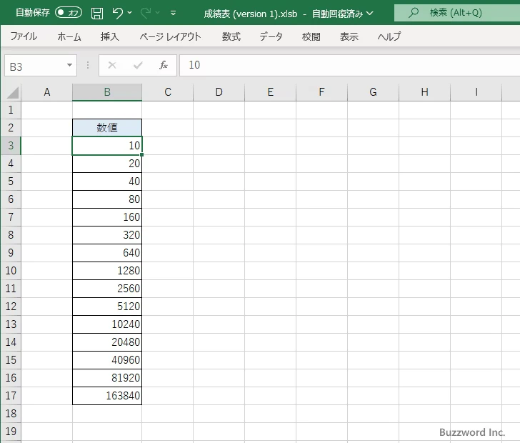Click the formula bar Enter checkmark icon
The height and width of the screenshot is (443, 520).
[138, 65]
